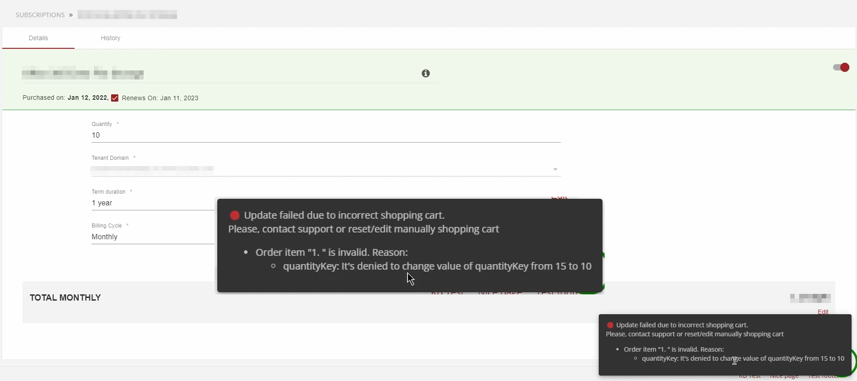Click 'Order item "1. " is invalid' in small notification

tap(674, 349)
